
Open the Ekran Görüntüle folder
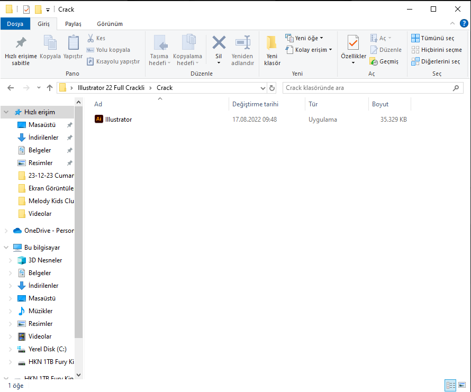(x=46, y=188)
